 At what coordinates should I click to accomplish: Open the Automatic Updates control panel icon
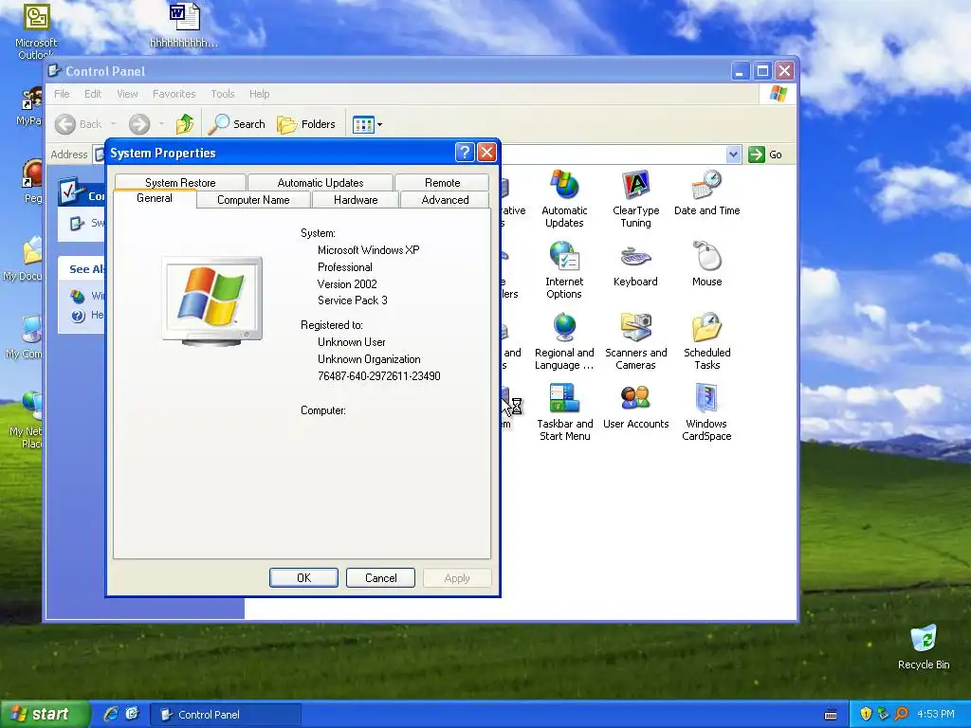[564, 199]
